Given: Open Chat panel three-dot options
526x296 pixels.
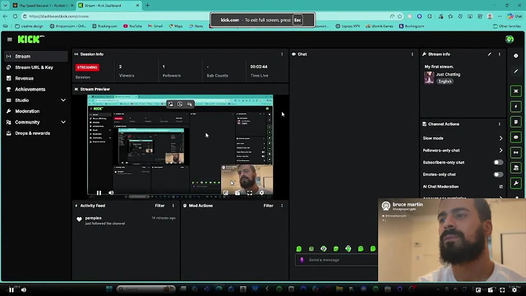Looking at the screenshot, I should [412, 54].
